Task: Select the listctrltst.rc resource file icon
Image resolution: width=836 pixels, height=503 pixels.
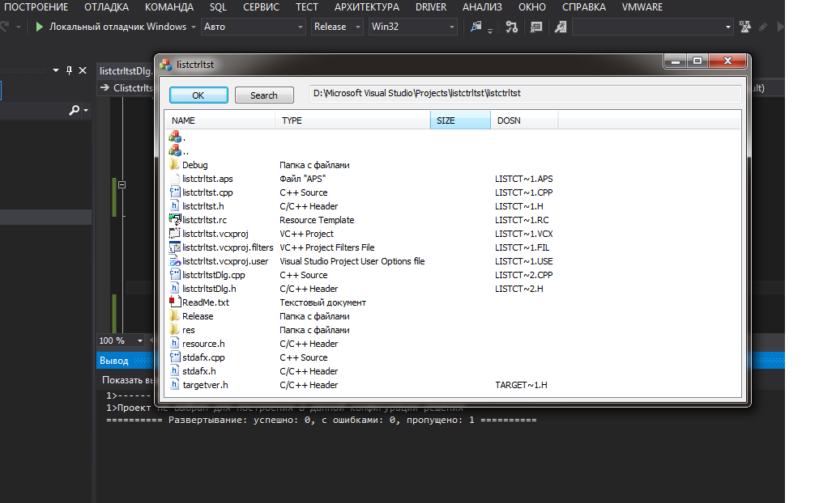Action: 174,220
